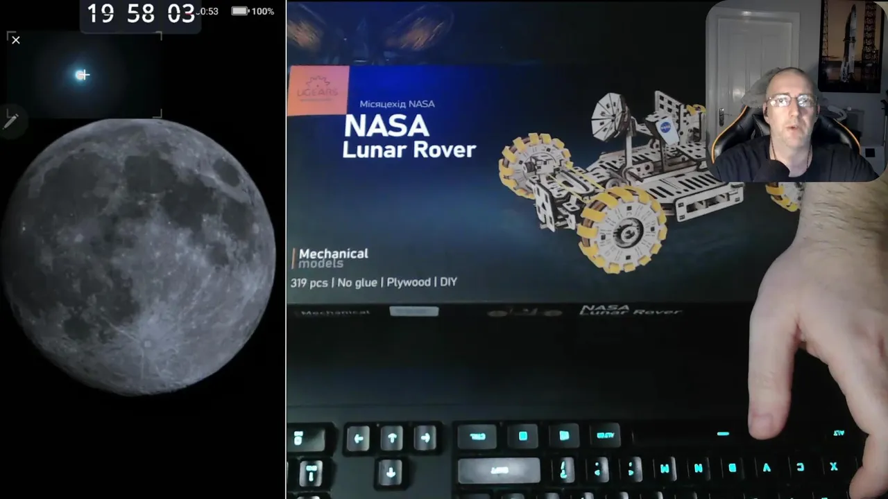Image resolution: width=888 pixels, height=499 pixels.
Task: Click the NASA badge on the rover model
Action: [667, 127]
